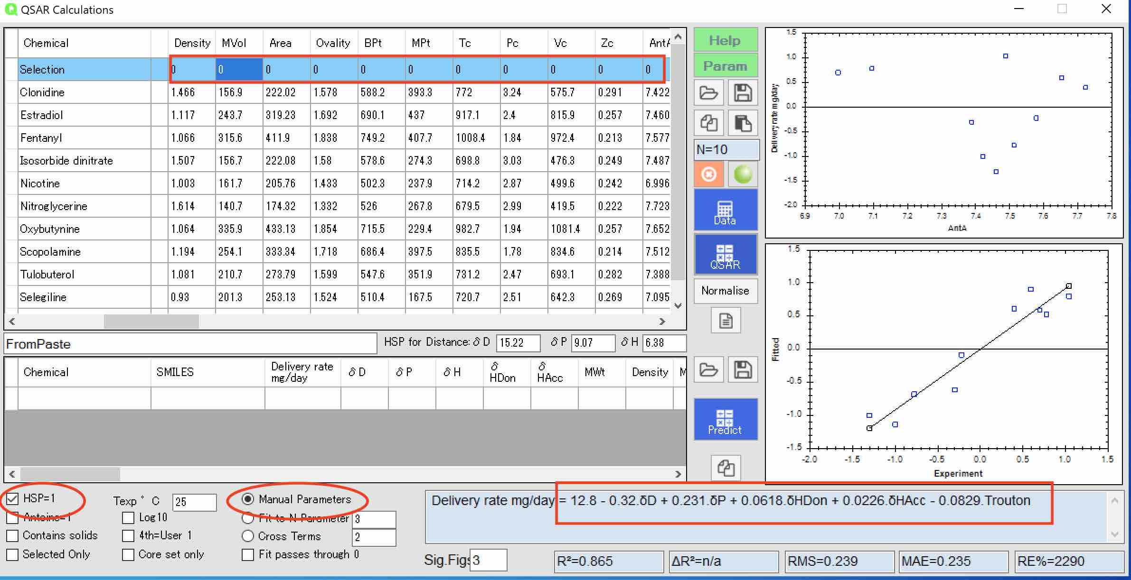
Task: Click the N=10 field
Action: click(x=726, y=149)
